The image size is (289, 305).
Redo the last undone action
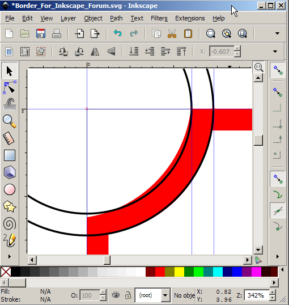134,33
